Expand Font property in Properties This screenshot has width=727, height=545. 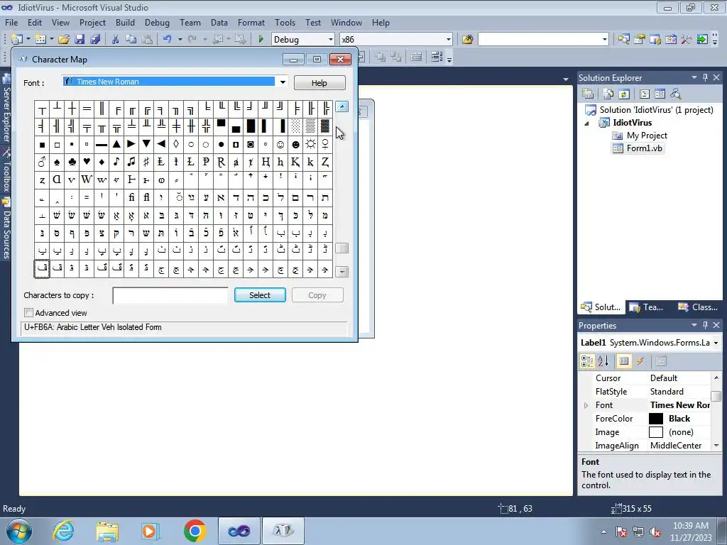click(586, 405)
